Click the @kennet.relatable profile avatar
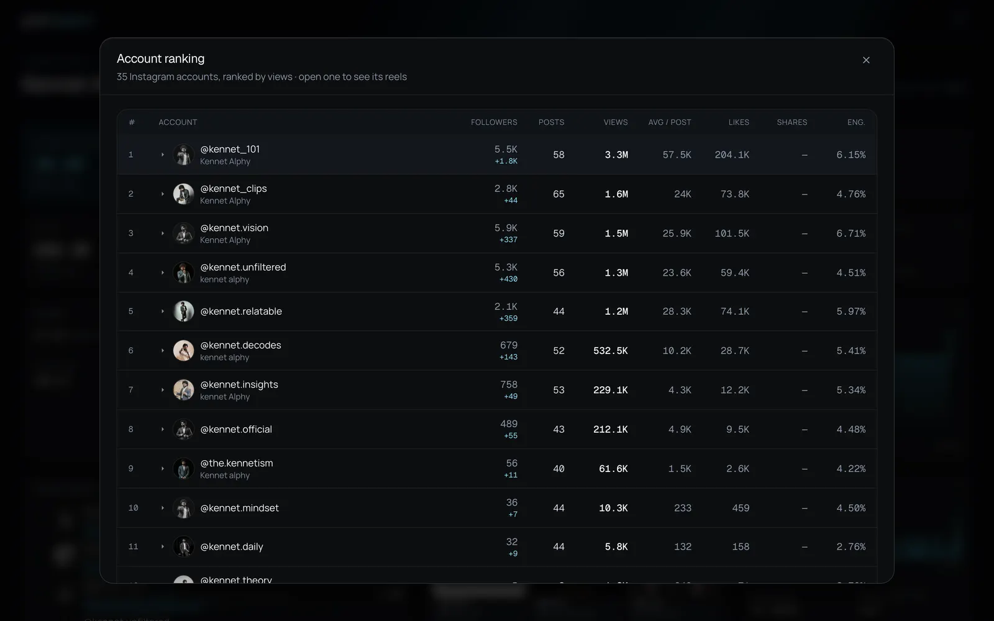Image resolution: width=994 pixels, height=621 pixels. point(183,312)
